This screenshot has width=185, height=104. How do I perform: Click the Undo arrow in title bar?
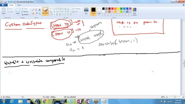8,2
